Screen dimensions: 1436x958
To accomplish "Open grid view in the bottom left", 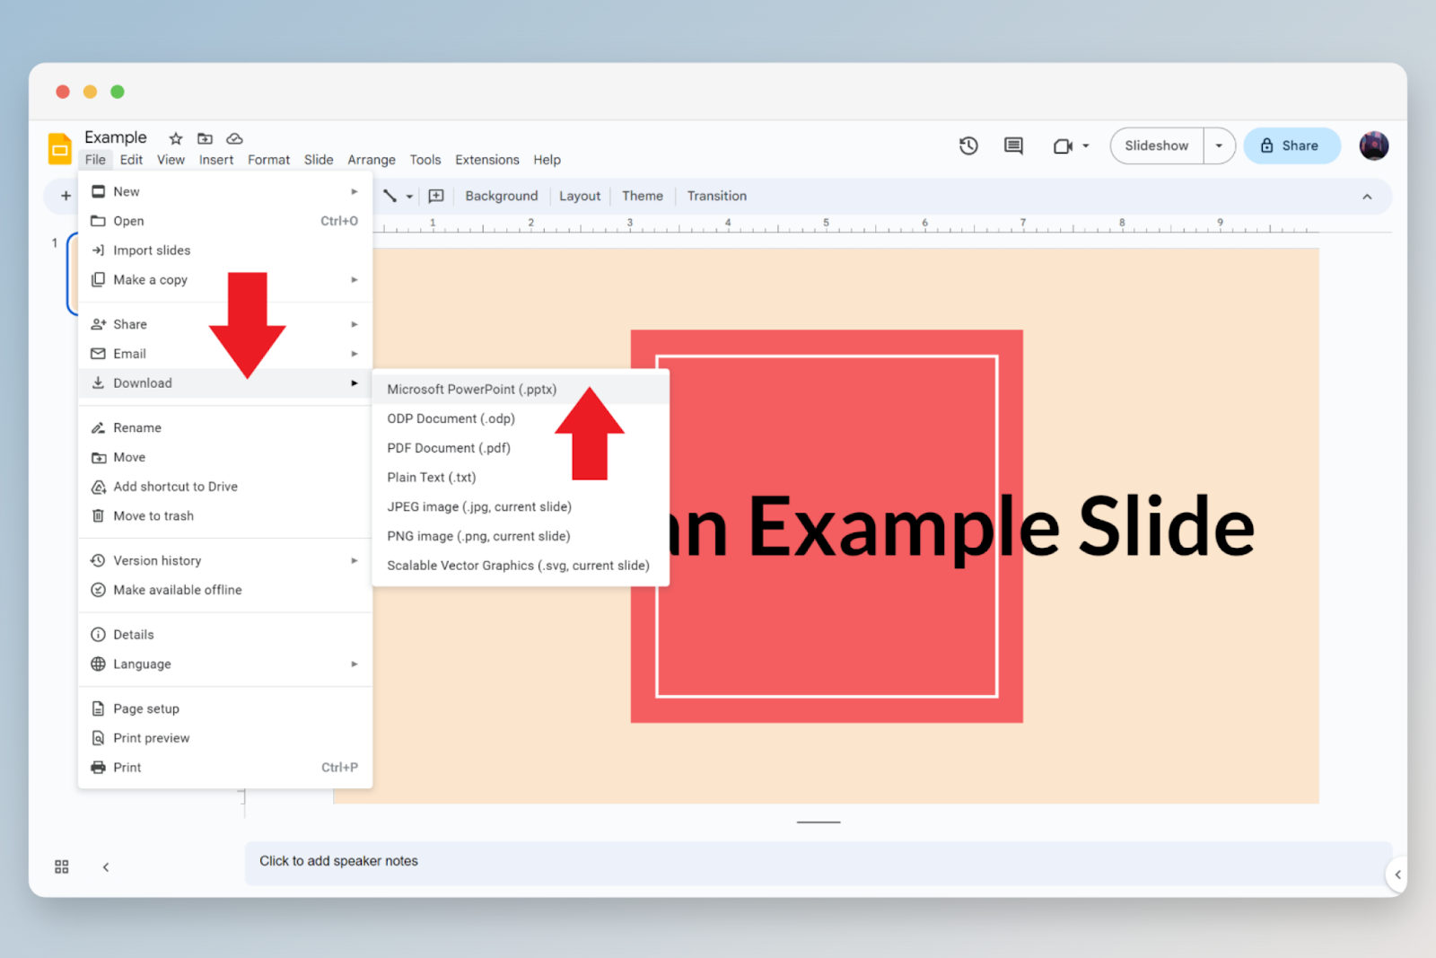I will coord(61,866).
